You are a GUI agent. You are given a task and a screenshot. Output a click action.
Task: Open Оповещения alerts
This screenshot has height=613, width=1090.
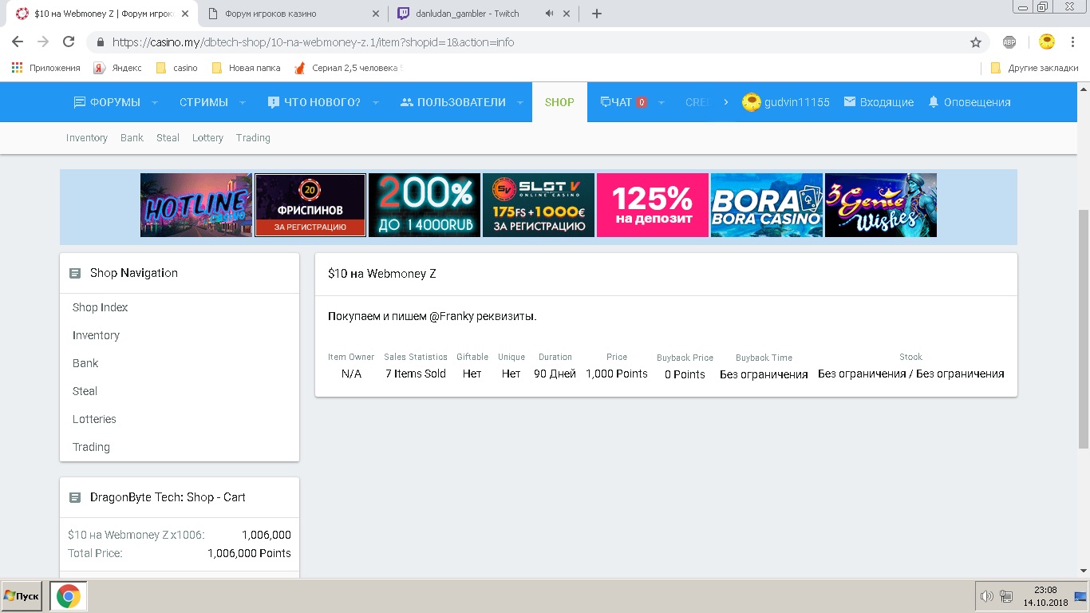[x=969, y=102]
